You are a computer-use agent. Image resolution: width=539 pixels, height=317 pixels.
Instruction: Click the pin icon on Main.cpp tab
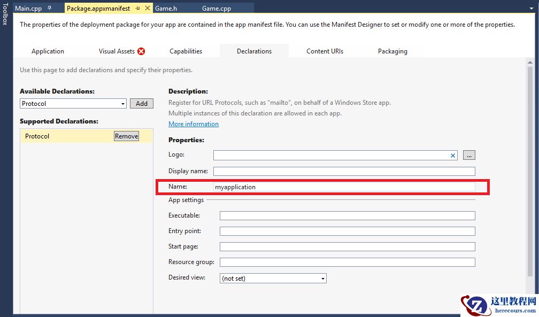[50, 9]
